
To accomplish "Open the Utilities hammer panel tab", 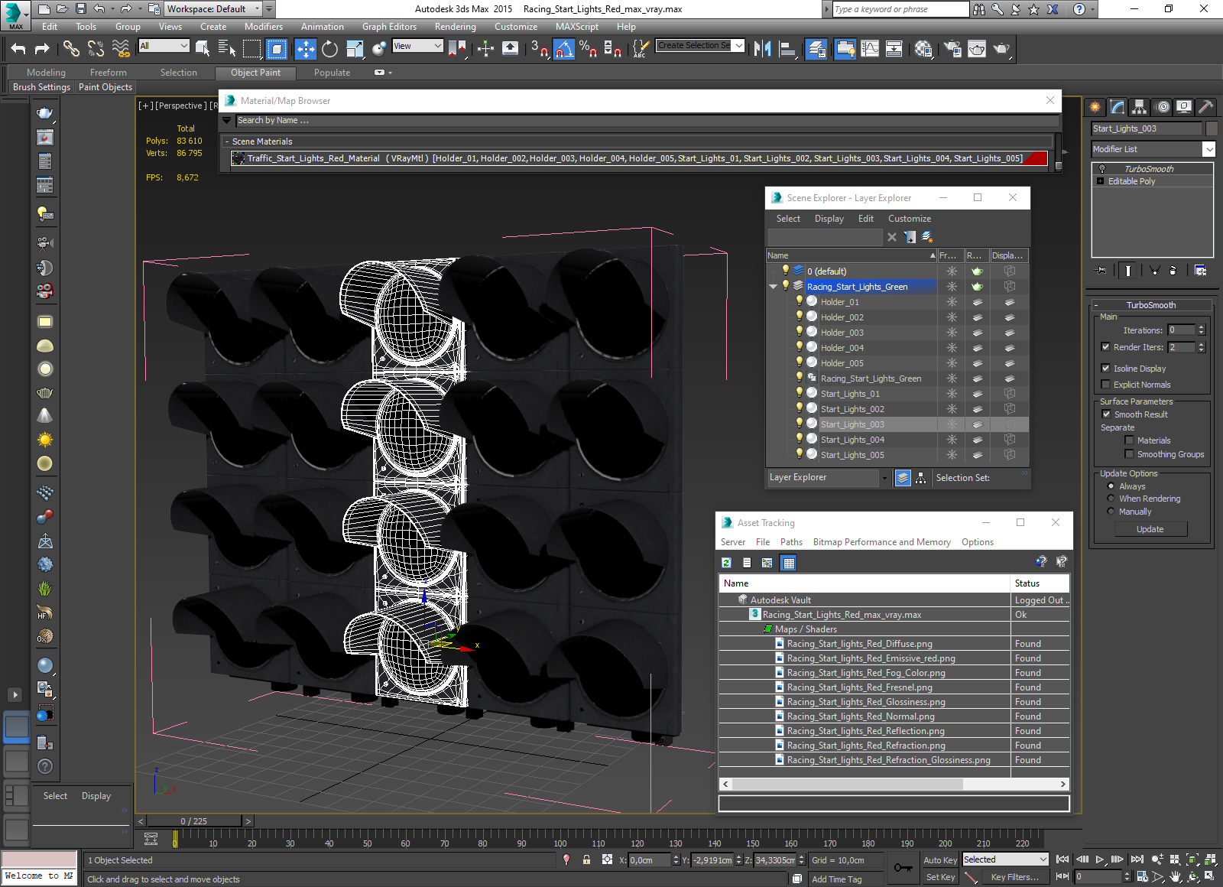I will (x=1206, y=107).
